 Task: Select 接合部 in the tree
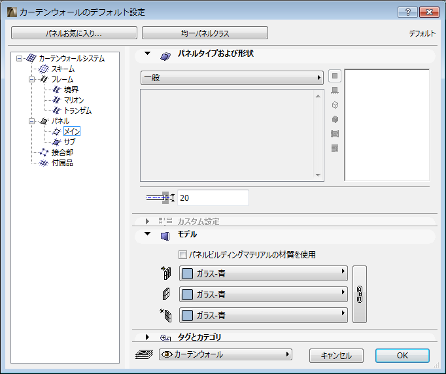pos(62,152)
